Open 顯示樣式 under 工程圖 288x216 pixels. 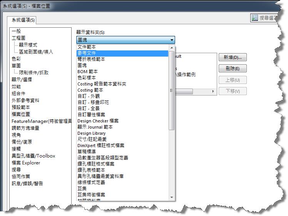click(x=28, y=45)
